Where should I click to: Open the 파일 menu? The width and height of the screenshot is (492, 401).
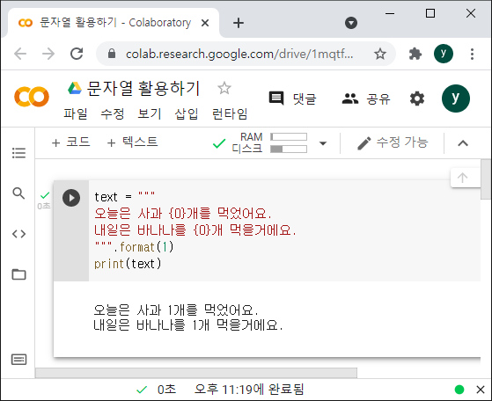pos(76,113)
